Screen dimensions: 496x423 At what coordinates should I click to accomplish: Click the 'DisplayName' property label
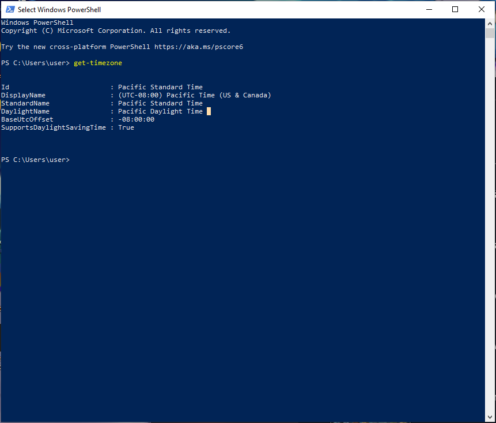pos(23,95)
